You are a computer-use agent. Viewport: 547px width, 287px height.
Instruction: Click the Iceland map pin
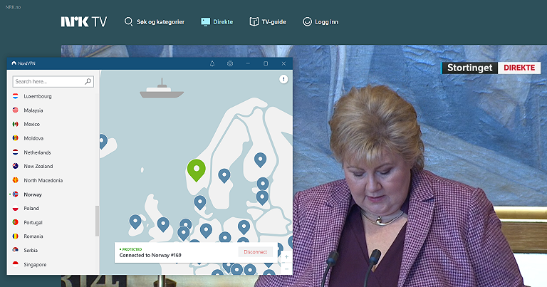[103, 141]
